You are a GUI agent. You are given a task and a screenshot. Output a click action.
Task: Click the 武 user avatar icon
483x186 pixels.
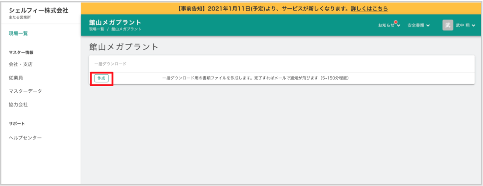448,25
